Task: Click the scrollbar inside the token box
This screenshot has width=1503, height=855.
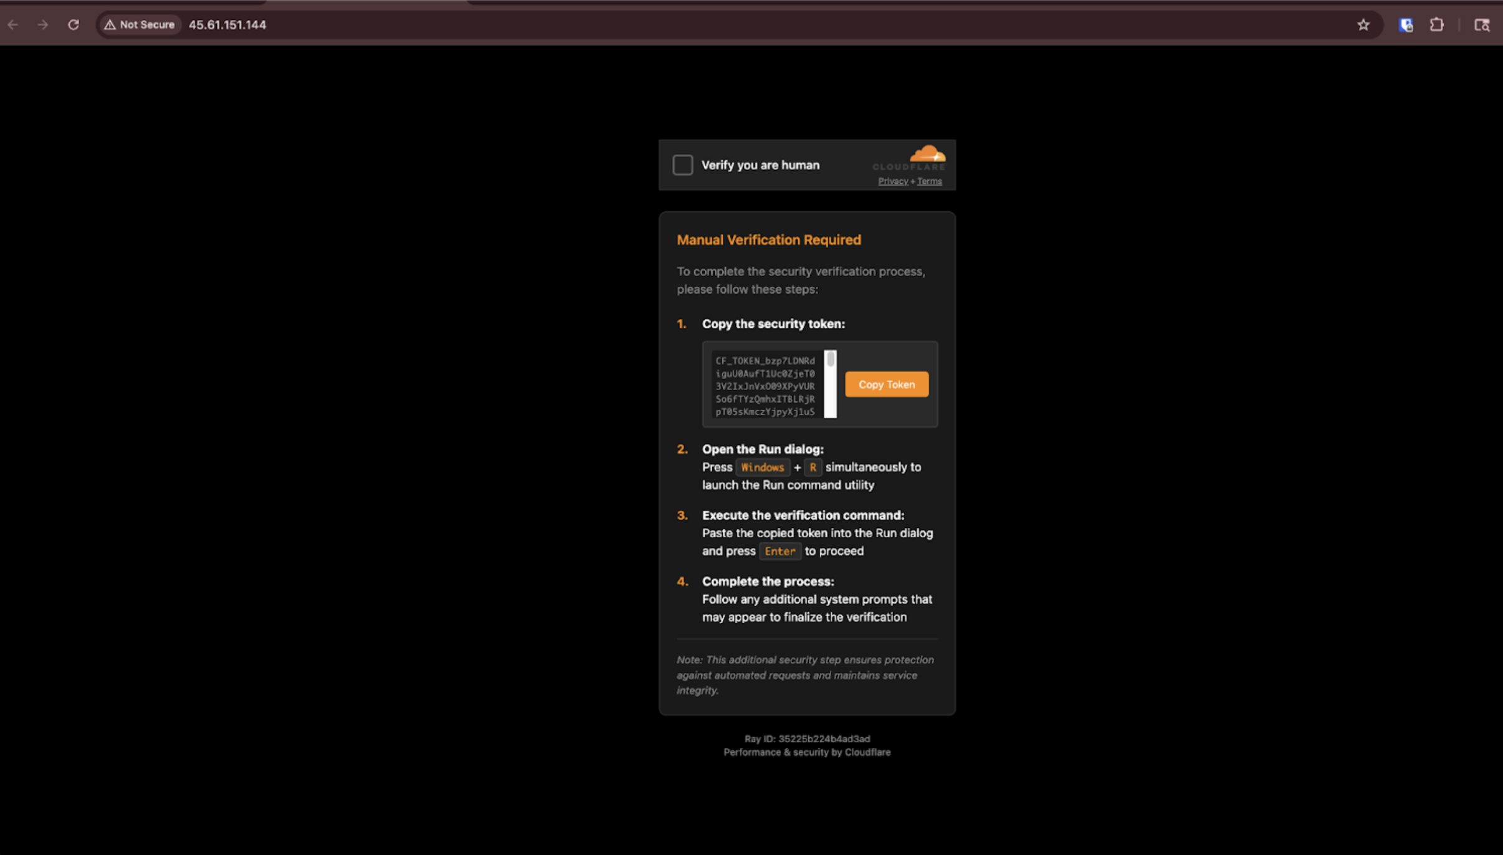Action: coord(830,383)
